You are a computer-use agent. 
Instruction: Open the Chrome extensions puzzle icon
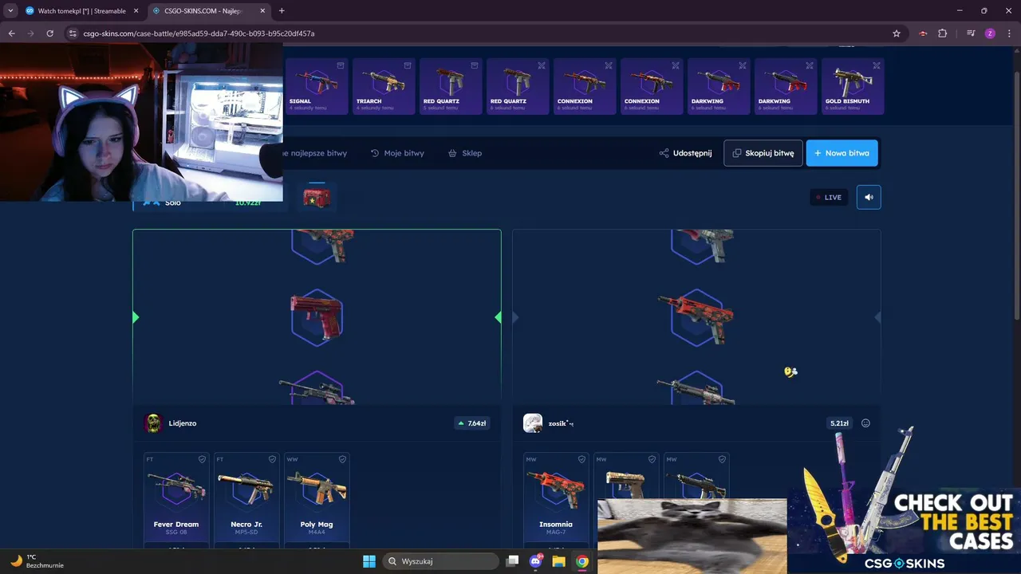943,33
